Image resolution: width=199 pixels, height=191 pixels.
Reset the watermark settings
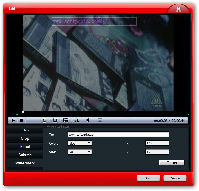click(x=172, y=163)
